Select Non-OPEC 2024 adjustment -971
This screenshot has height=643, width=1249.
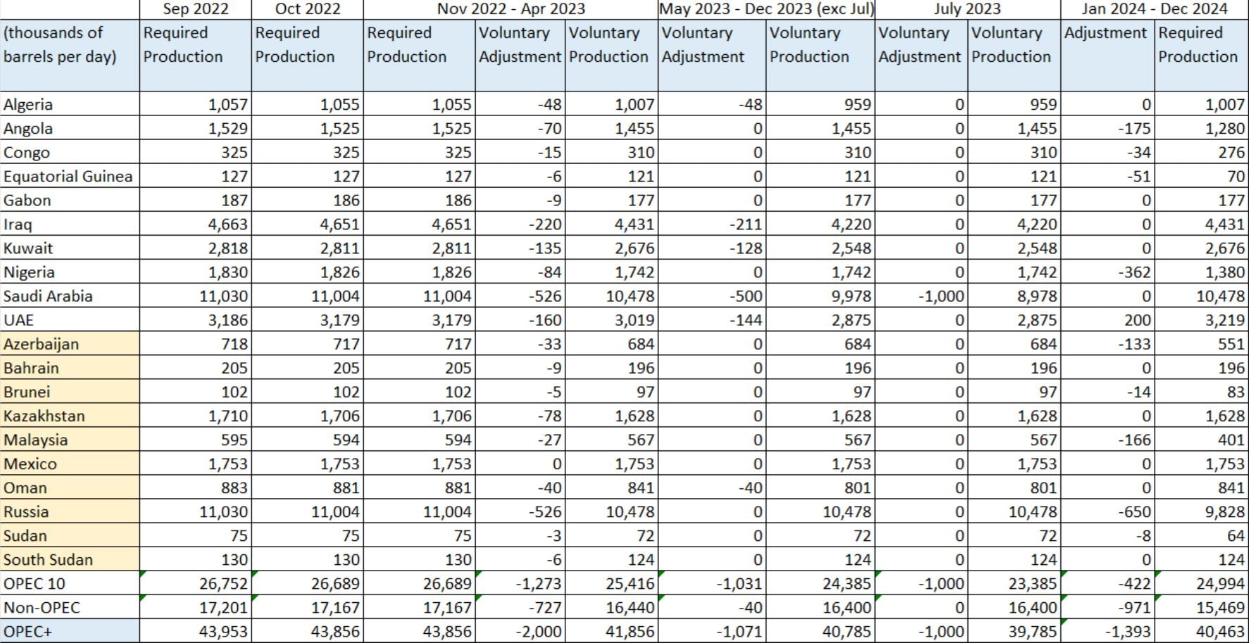click(x=1107, y=607)
